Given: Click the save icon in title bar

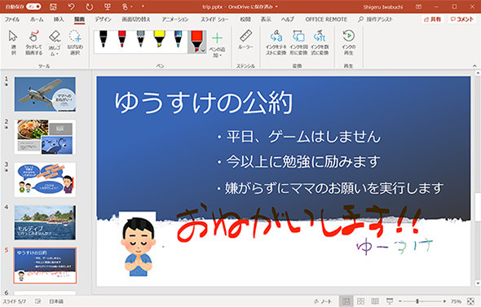Looking at the screenshot, I should (x=53, y=7).
